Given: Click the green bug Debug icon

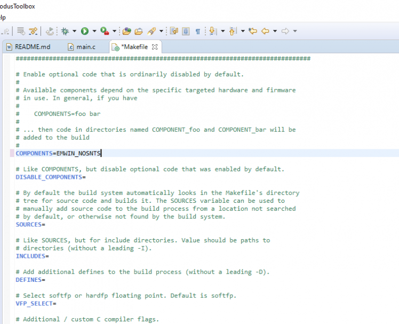Looking at the screenshot, I should [65, 31].
